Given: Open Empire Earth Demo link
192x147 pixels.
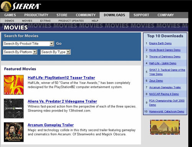Looking at the screenshot, I should [161, 44].
